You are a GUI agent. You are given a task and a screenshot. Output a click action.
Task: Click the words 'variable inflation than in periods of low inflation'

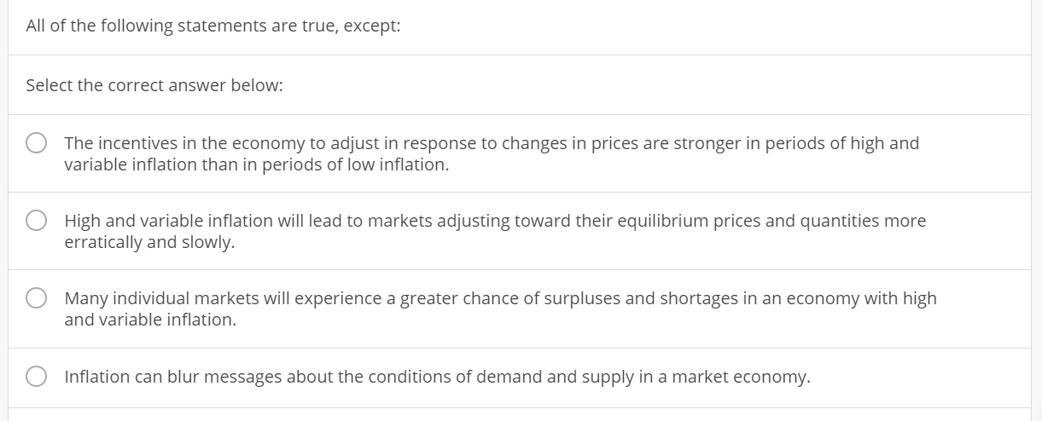click(256, 165)
